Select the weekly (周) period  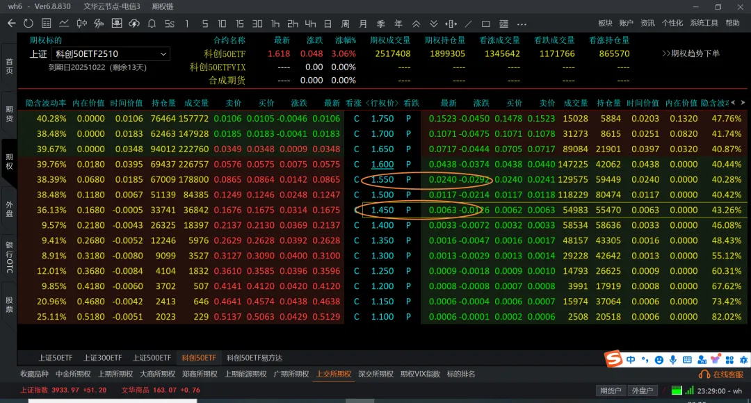point(346,24)
